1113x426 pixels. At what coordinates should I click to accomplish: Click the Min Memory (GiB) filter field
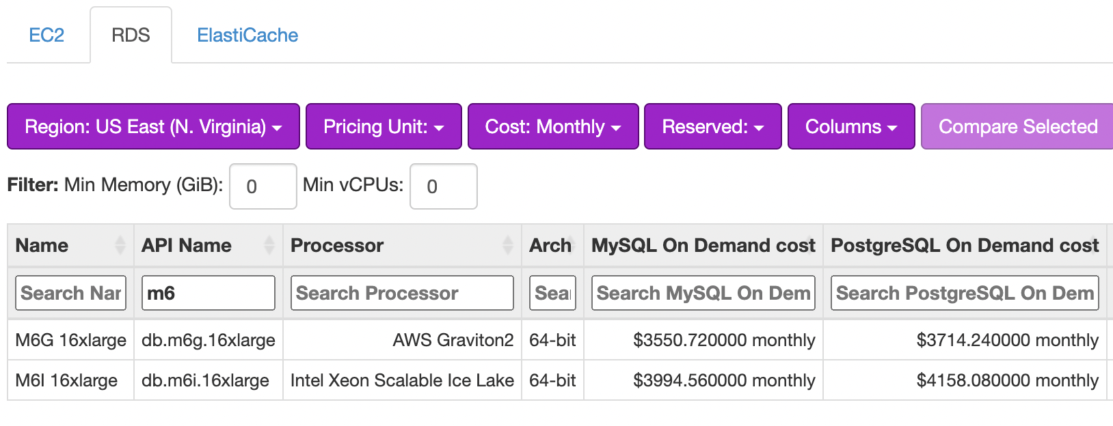[x=263, y=186]
